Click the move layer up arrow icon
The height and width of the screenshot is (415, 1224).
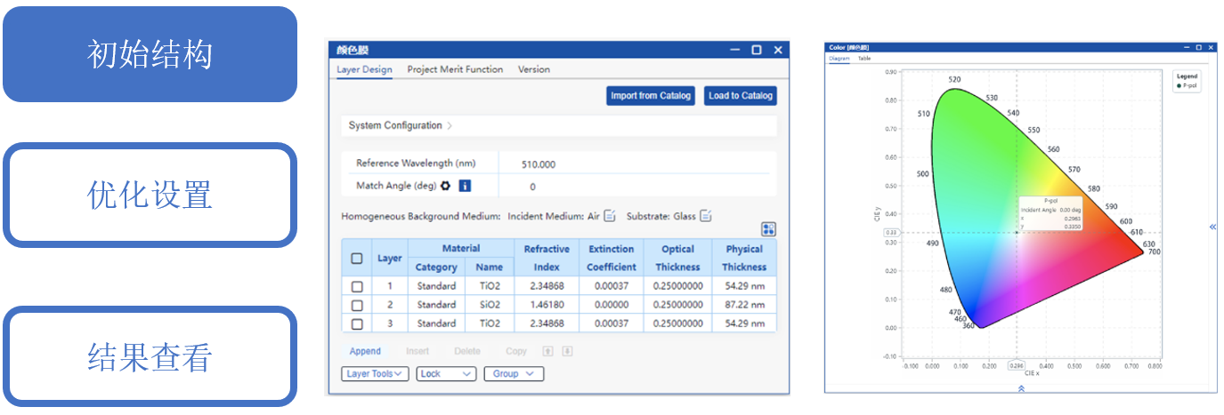tap(547, 351)
